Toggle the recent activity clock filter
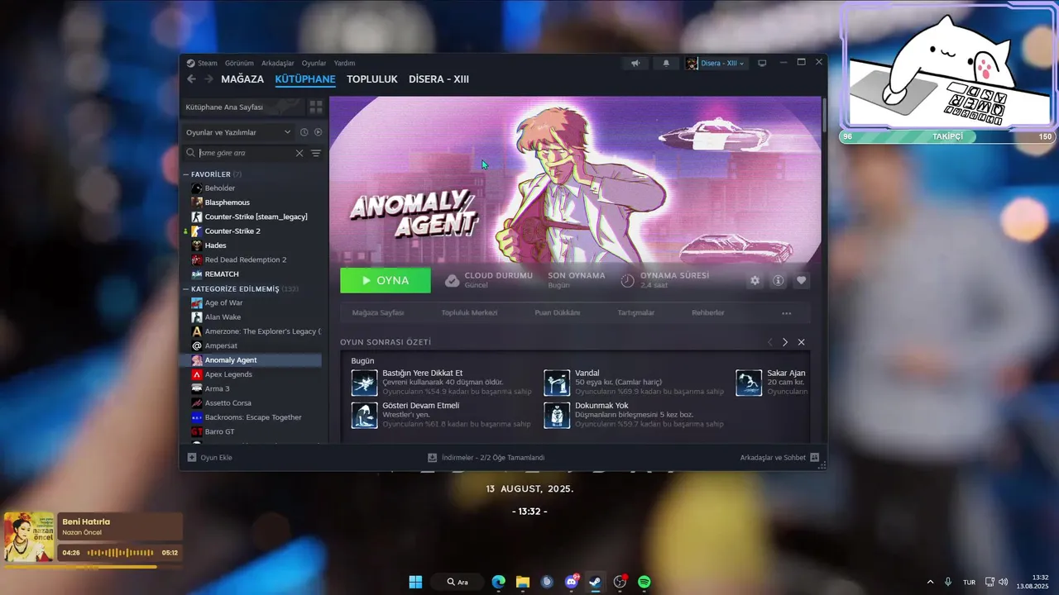Screen dimensions: 1059x595 [304, 132]
